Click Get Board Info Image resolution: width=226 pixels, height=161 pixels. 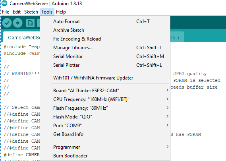pyautogui.click(x=105, y=134)
